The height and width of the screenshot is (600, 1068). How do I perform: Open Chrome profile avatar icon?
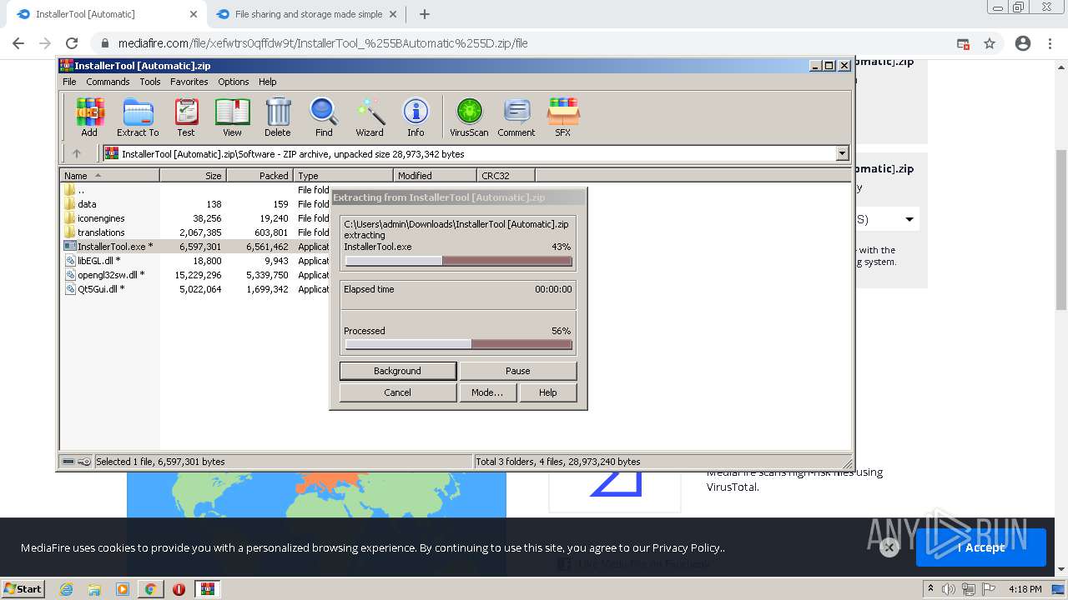[x=1023, y=43]
